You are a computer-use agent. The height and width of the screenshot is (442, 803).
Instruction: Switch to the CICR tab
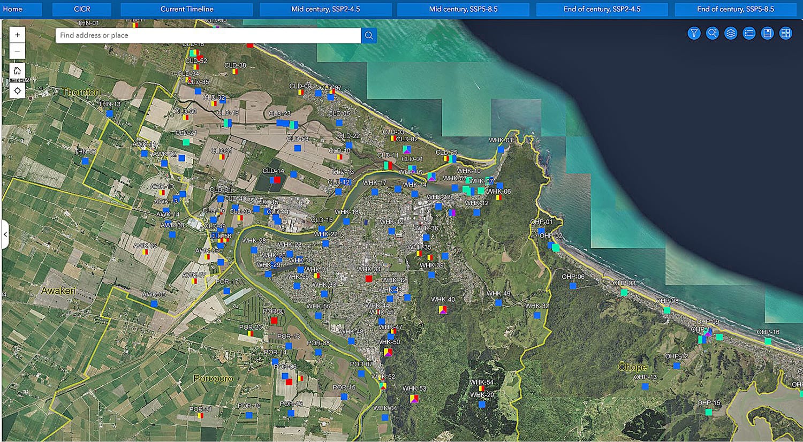[x=82, y=9]
